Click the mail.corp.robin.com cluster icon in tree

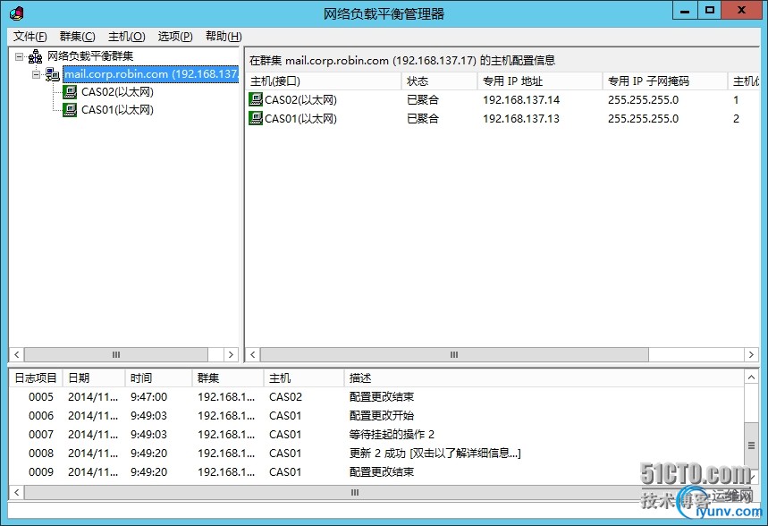click(x=53, y=74)
